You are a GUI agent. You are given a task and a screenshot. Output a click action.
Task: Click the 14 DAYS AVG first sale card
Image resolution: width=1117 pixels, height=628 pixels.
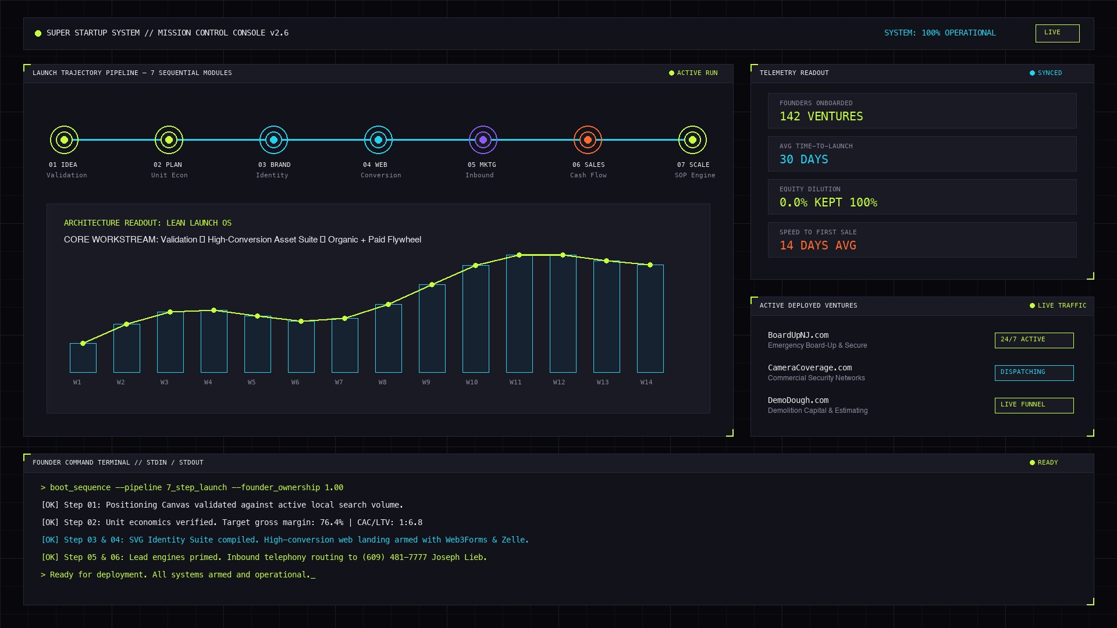pyautogui.click(x=922, y=240)
